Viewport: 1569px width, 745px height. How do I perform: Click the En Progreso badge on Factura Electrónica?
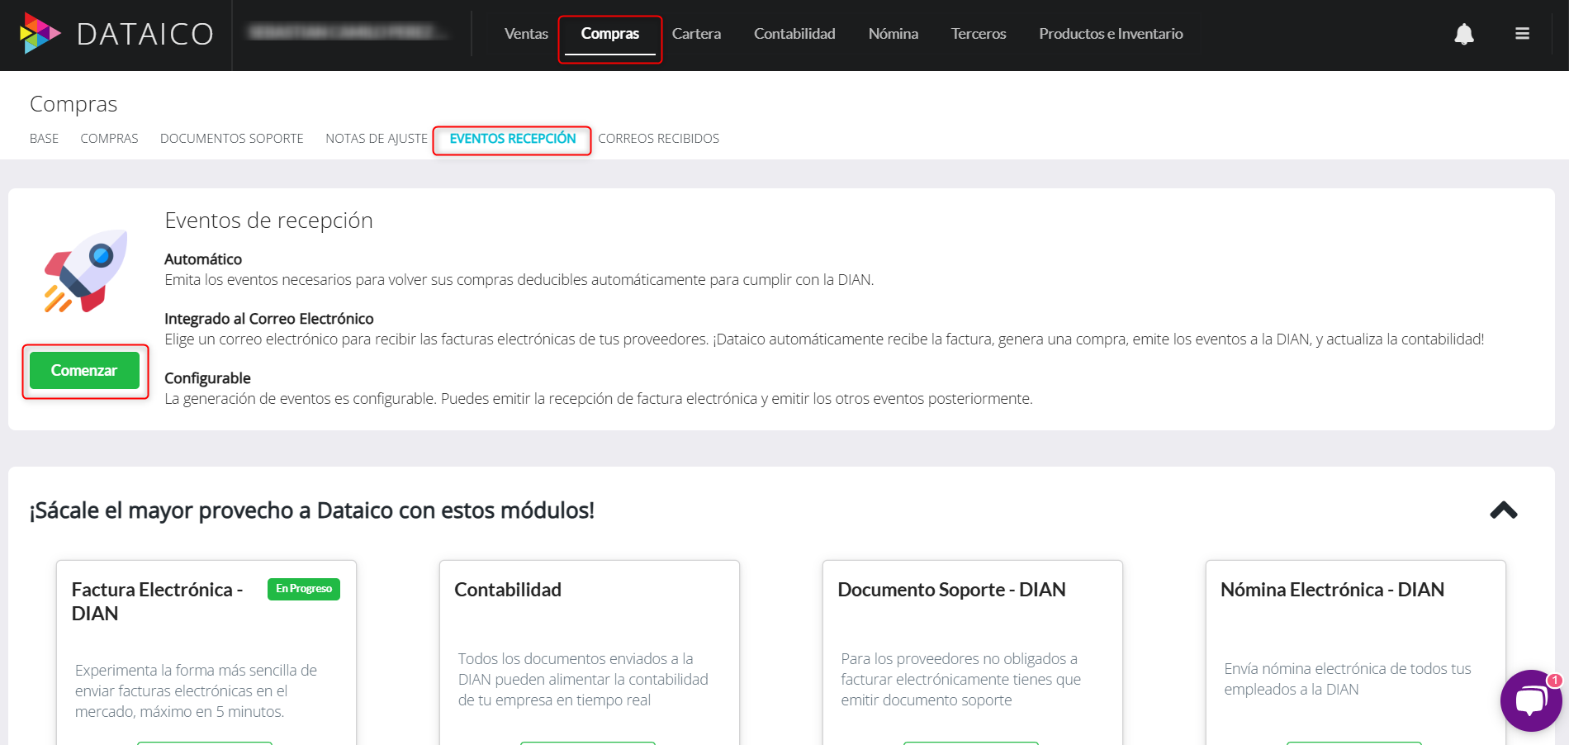tap(304, 589)
